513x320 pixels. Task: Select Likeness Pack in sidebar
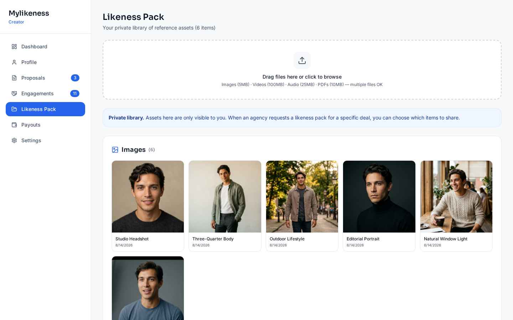tap(45, 109)
